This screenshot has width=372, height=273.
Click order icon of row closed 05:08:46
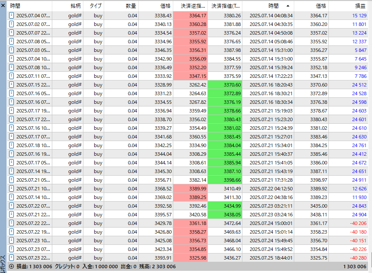(11, 42)
